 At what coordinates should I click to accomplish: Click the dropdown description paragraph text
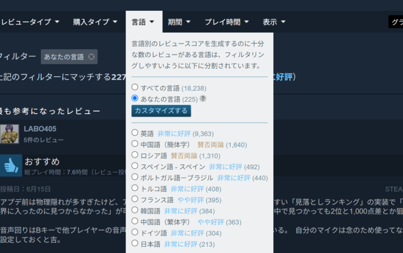(198, 55)
